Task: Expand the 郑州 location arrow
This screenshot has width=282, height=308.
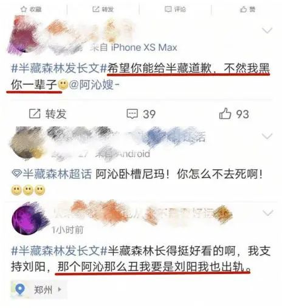Action: pyautogui.click(x=60, y=289)
